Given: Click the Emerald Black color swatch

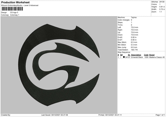Looking at the screenshot, I should 124,57.
